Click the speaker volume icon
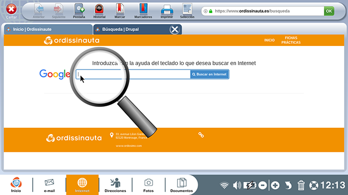Image resolution: width=348 pixels, height=195 pixels. [x=237, y=185]
